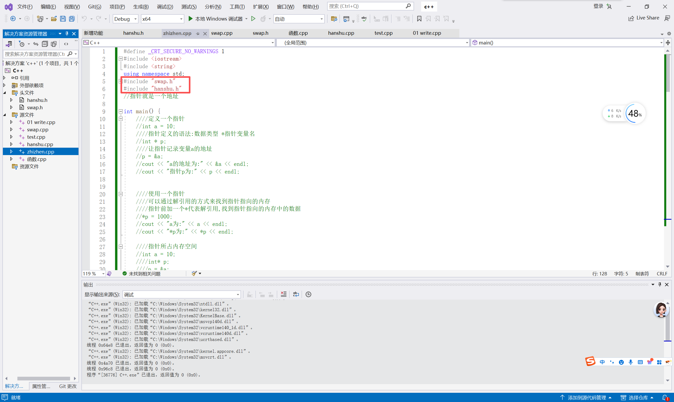This screenshot has height=402, width=674.
Task: Click 添加到源代码管理 in status bar
Action: pyautogui.click(x=587, y=398)
